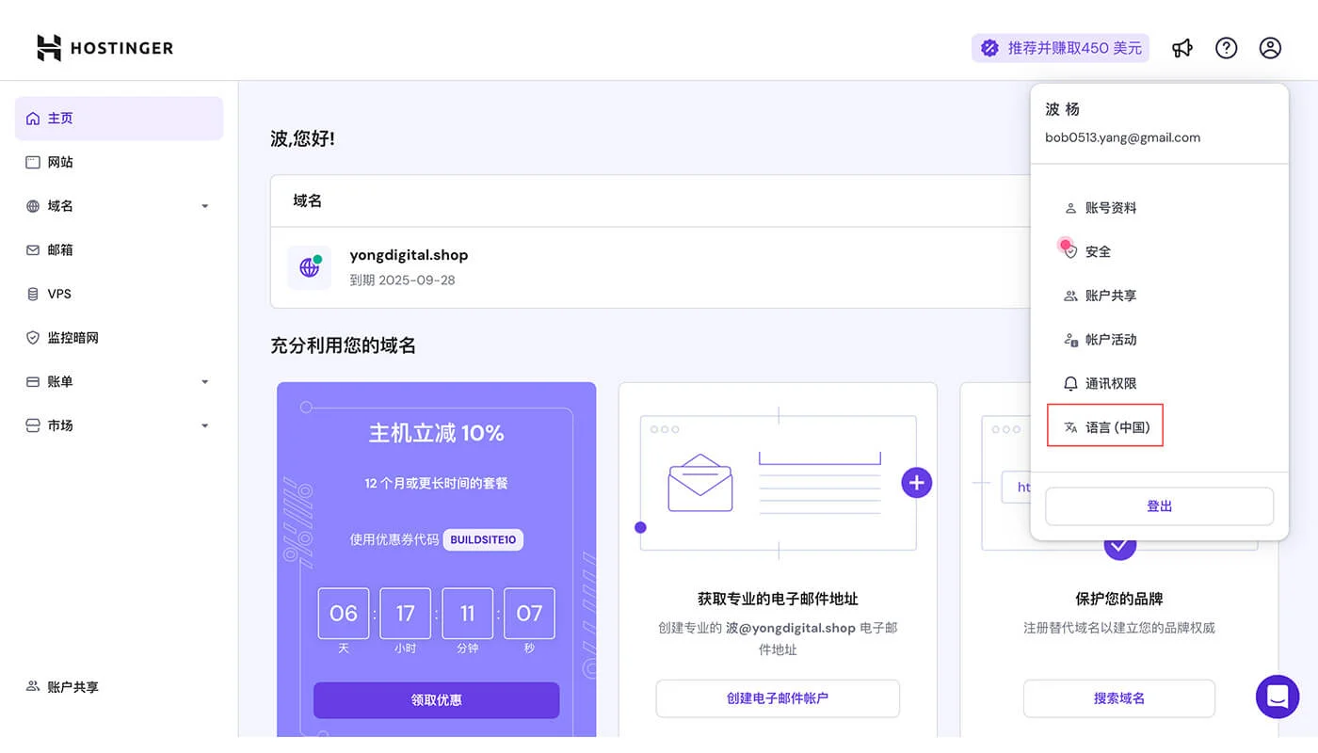Open 监控暗网 in the sidebar
The width and height of the screenshot is (1318, 753).
point(75,337)
